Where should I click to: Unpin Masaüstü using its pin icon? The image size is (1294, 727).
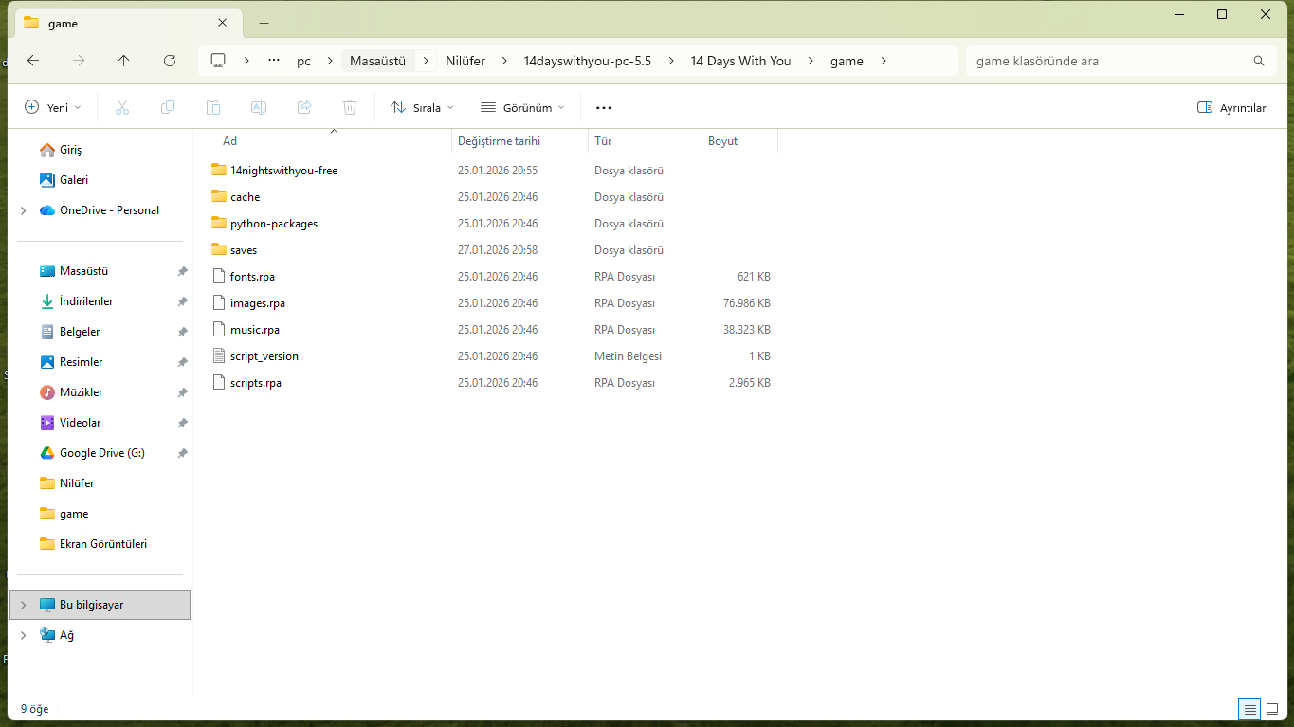(x=182, y=271)
